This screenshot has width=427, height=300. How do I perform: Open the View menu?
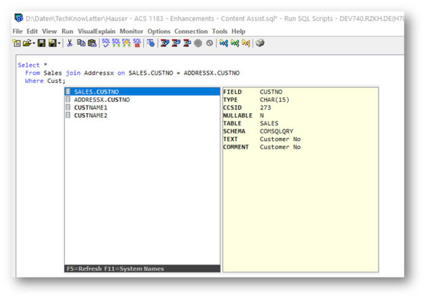pyautogui.click(x=49, y=31)
